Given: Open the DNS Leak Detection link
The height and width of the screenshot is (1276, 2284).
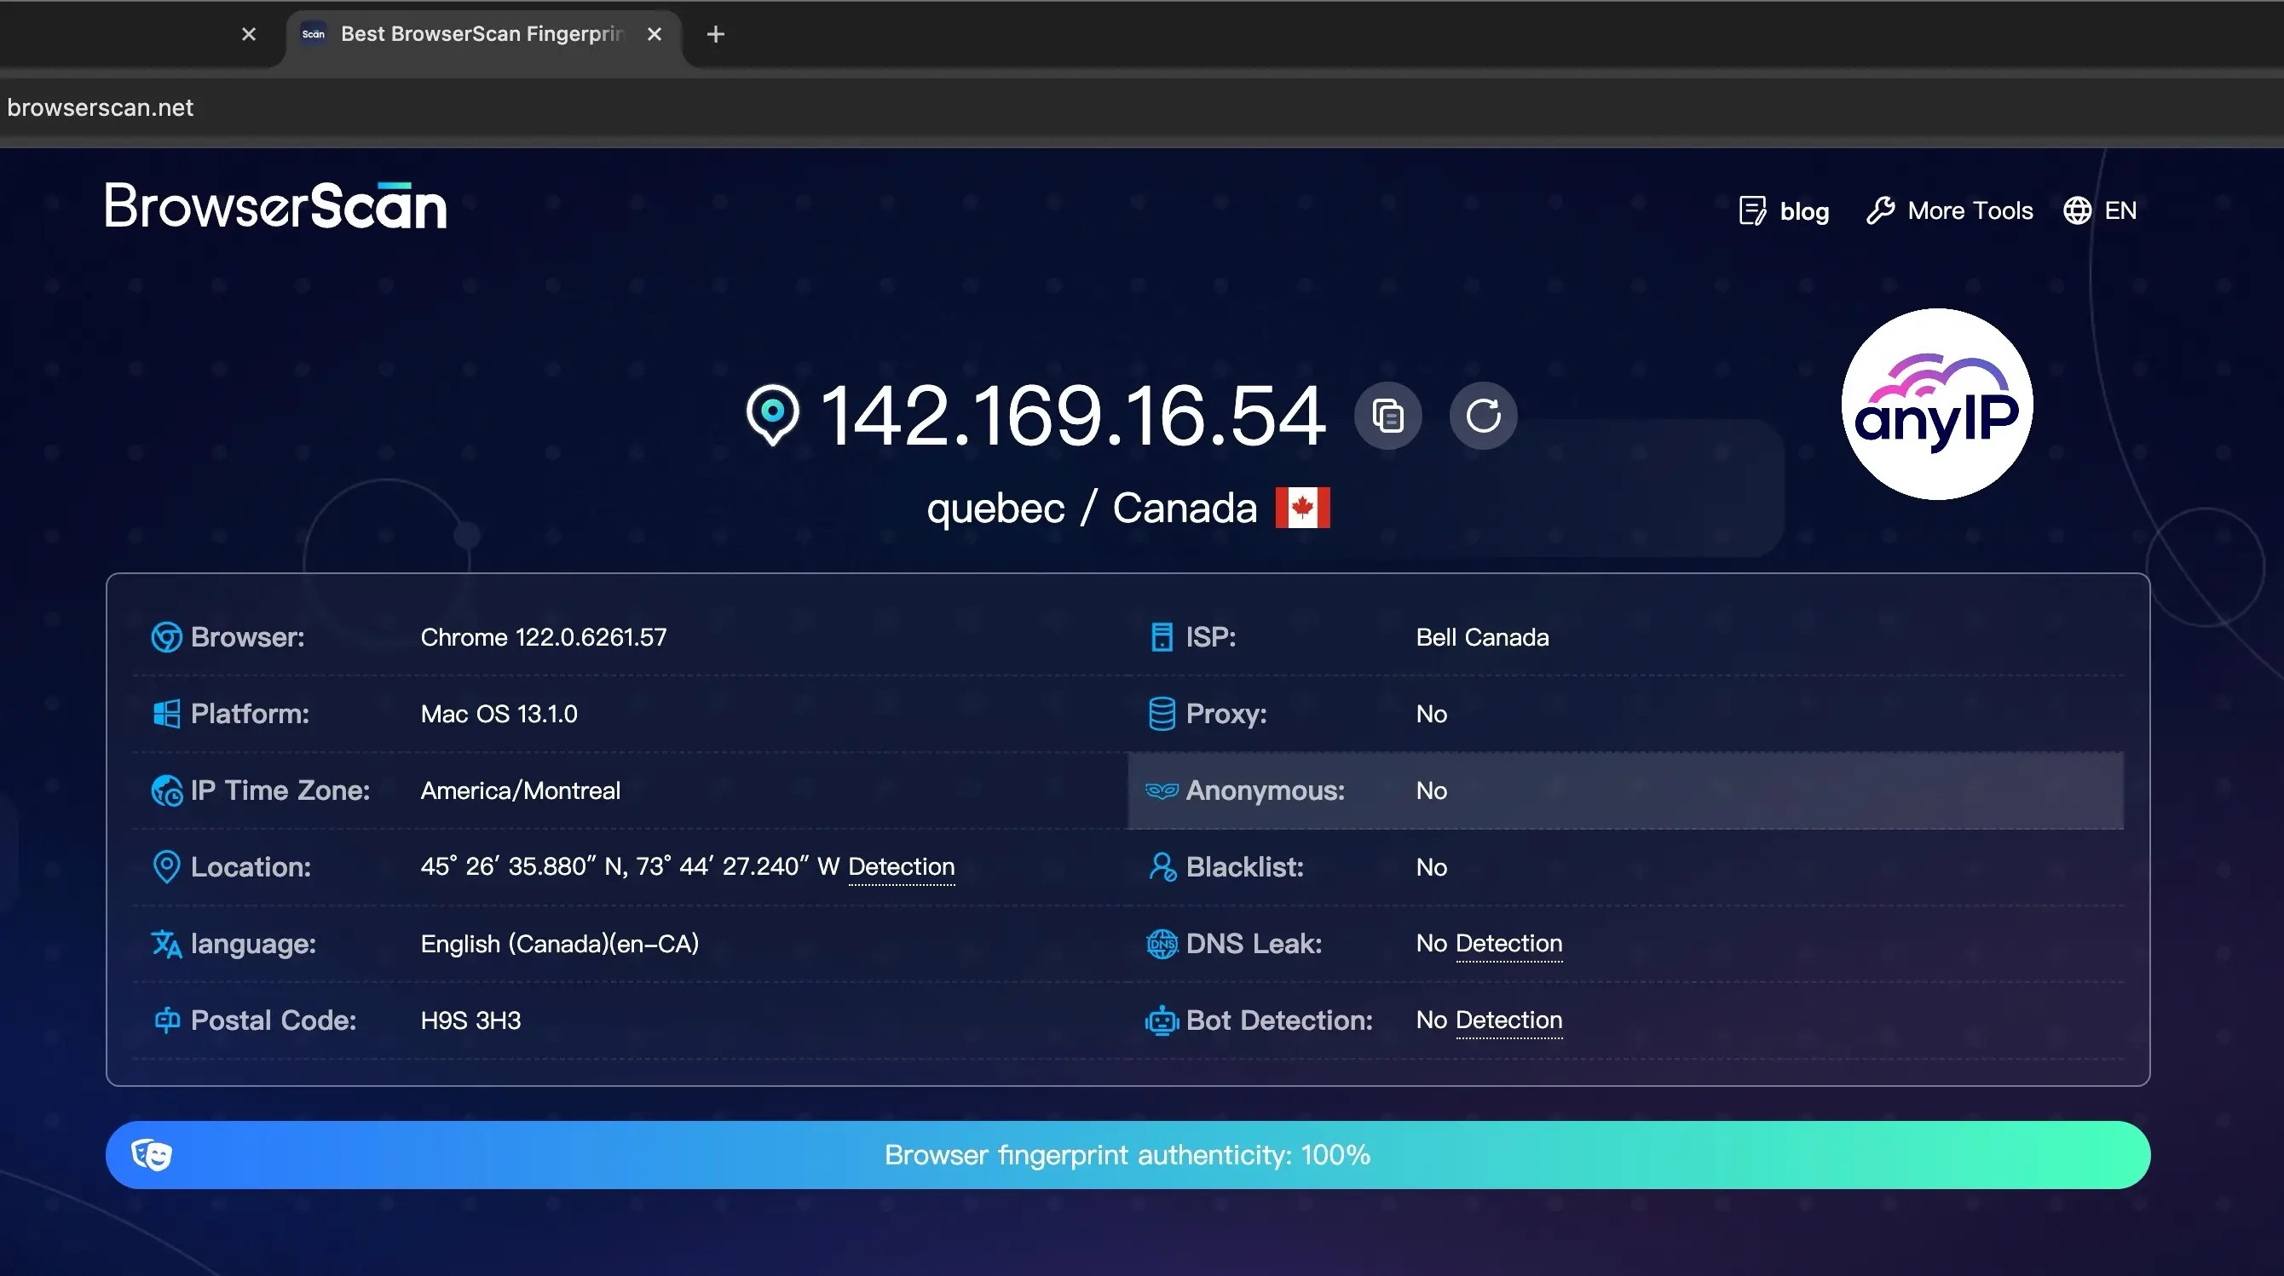Looking at the screenshot, I should 1508,944.
